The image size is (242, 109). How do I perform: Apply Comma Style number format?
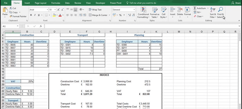[124, 15]
